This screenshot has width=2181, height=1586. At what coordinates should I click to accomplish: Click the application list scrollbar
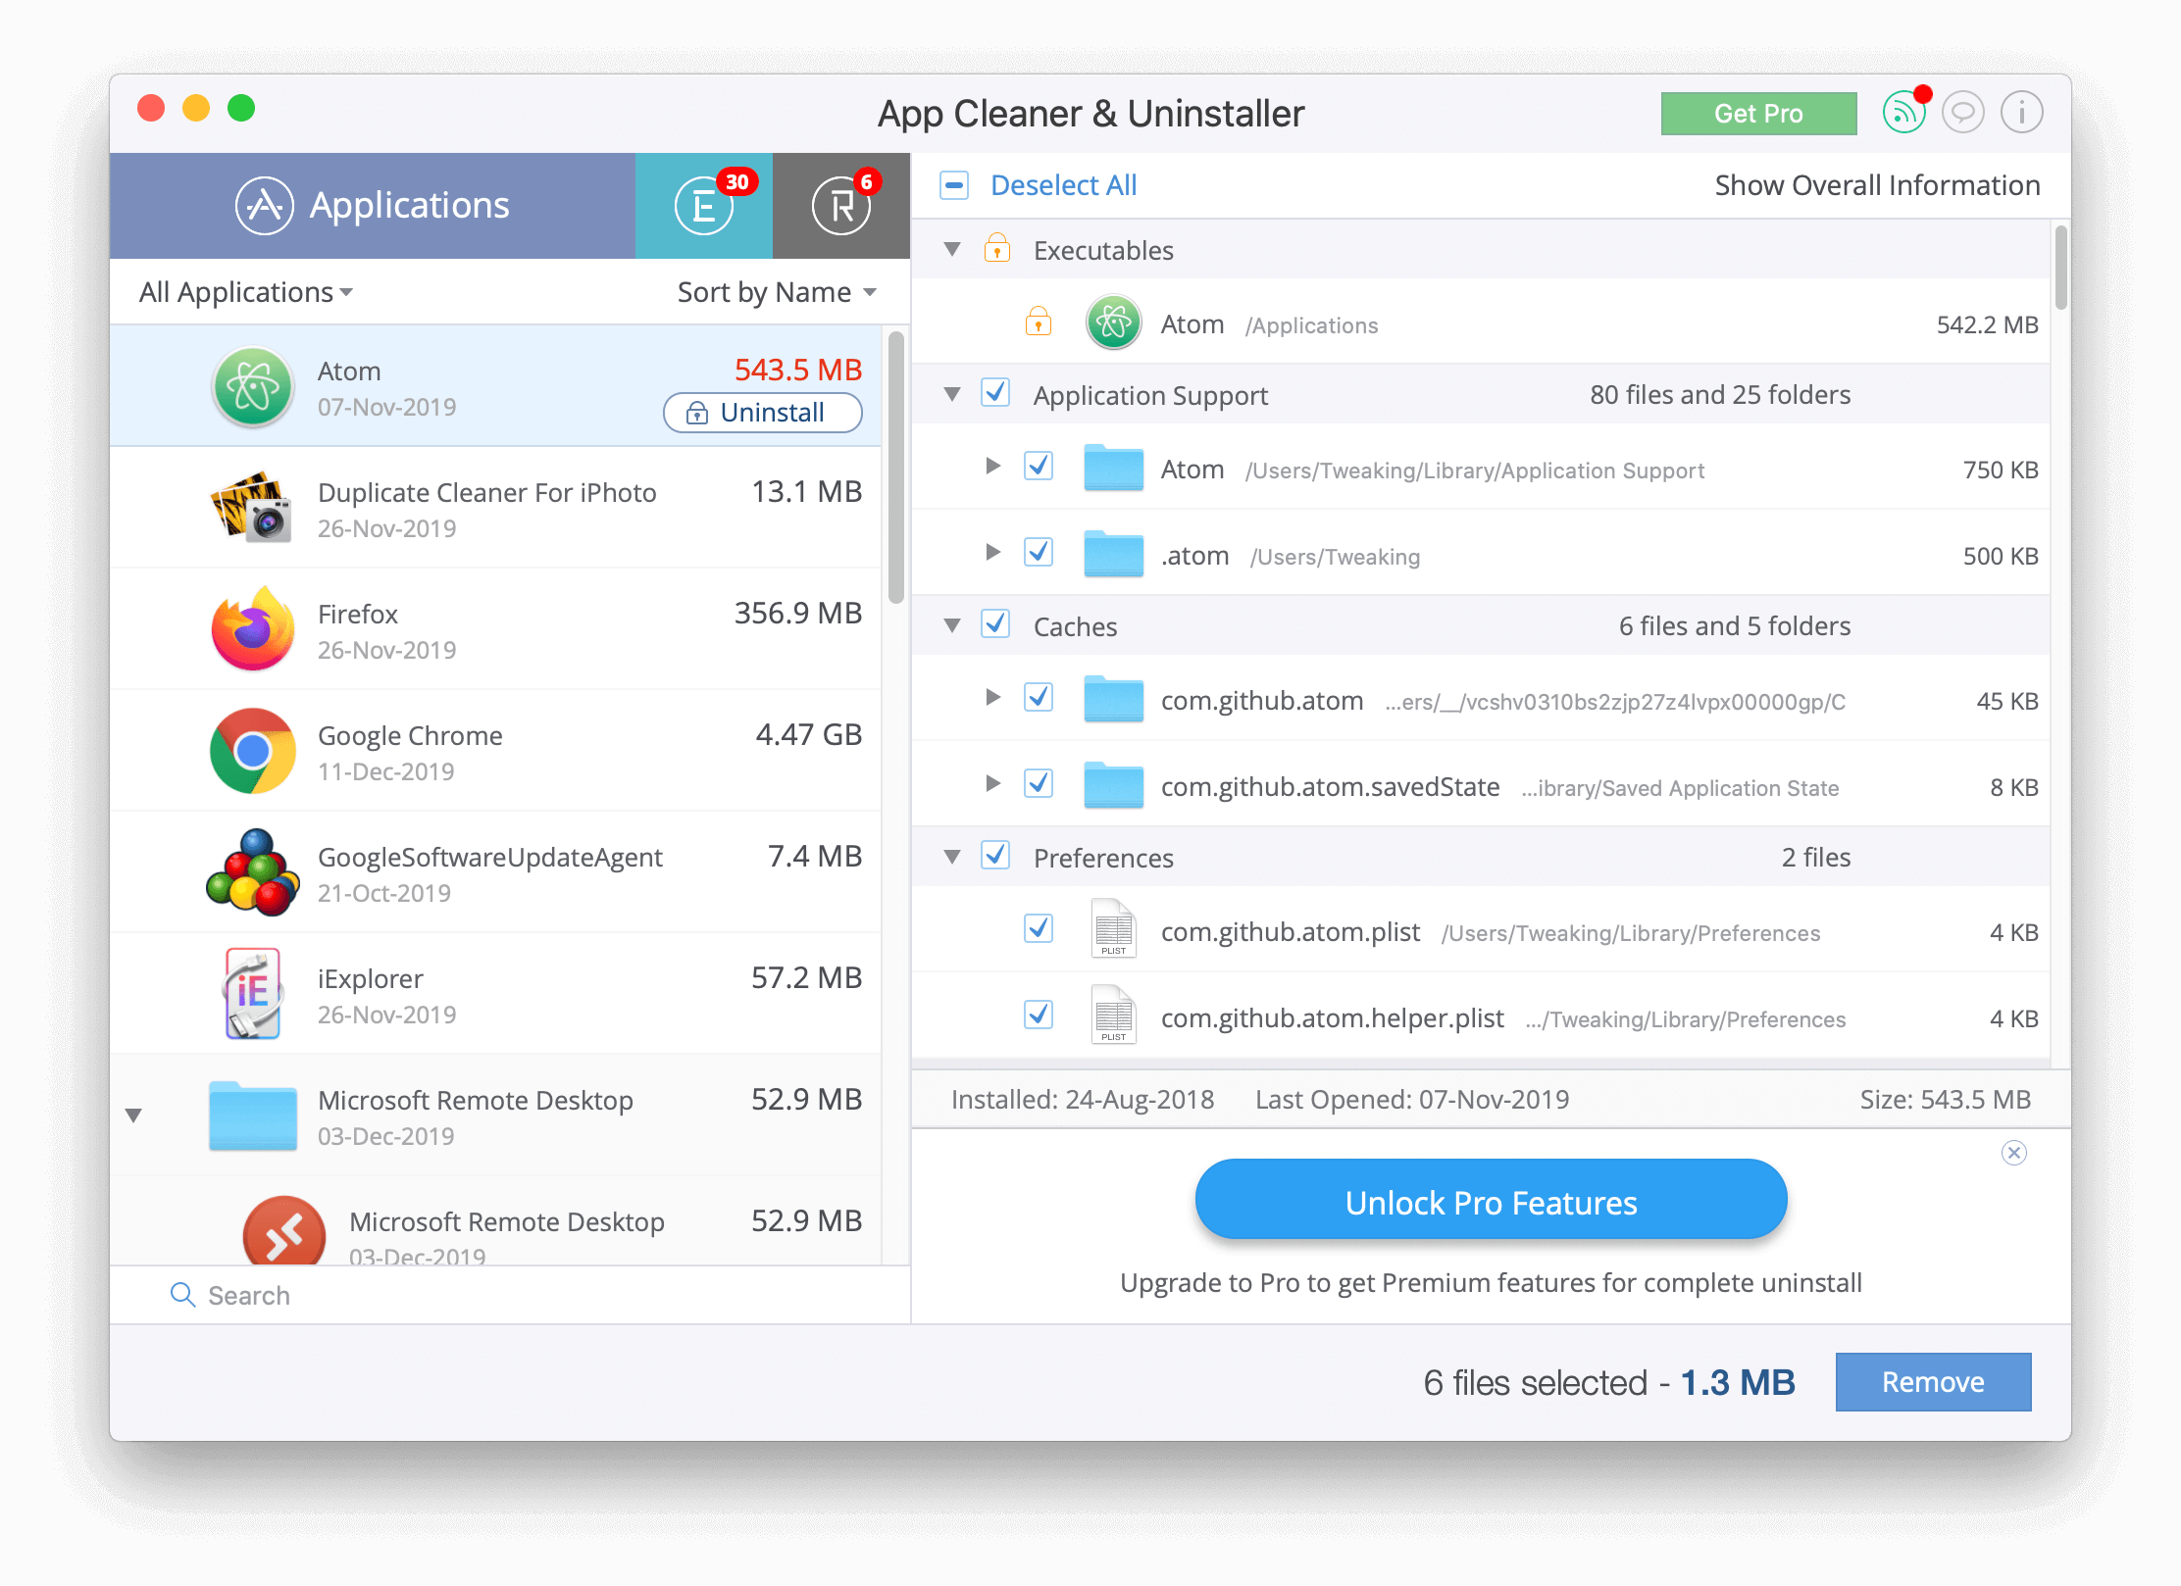[x=895, y=469]
